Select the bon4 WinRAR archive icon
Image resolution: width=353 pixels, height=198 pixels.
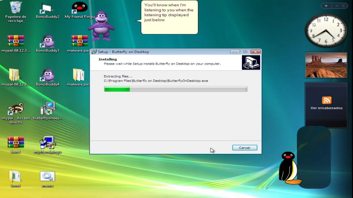[16, 143]
